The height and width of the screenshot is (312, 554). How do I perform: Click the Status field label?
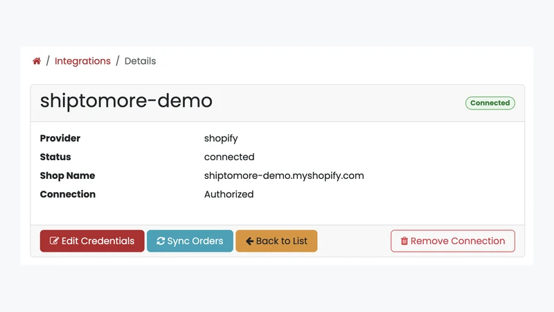[x=55, y=157]
